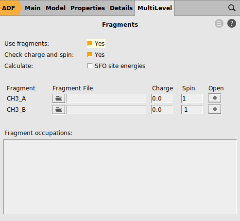Uncheck Check charge and spin

click(90, 54)
